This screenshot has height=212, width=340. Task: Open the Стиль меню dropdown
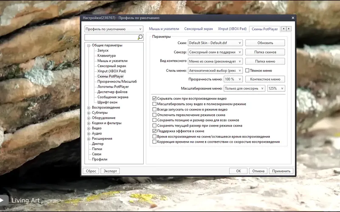click(215, 71)
